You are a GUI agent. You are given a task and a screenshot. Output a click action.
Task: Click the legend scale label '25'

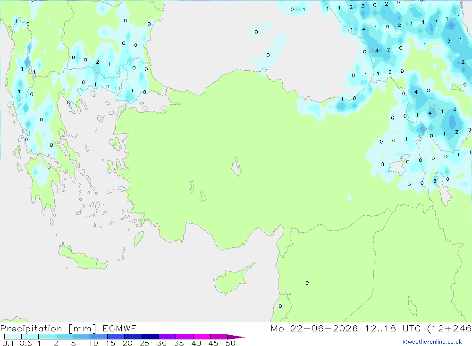coord(144,343)
